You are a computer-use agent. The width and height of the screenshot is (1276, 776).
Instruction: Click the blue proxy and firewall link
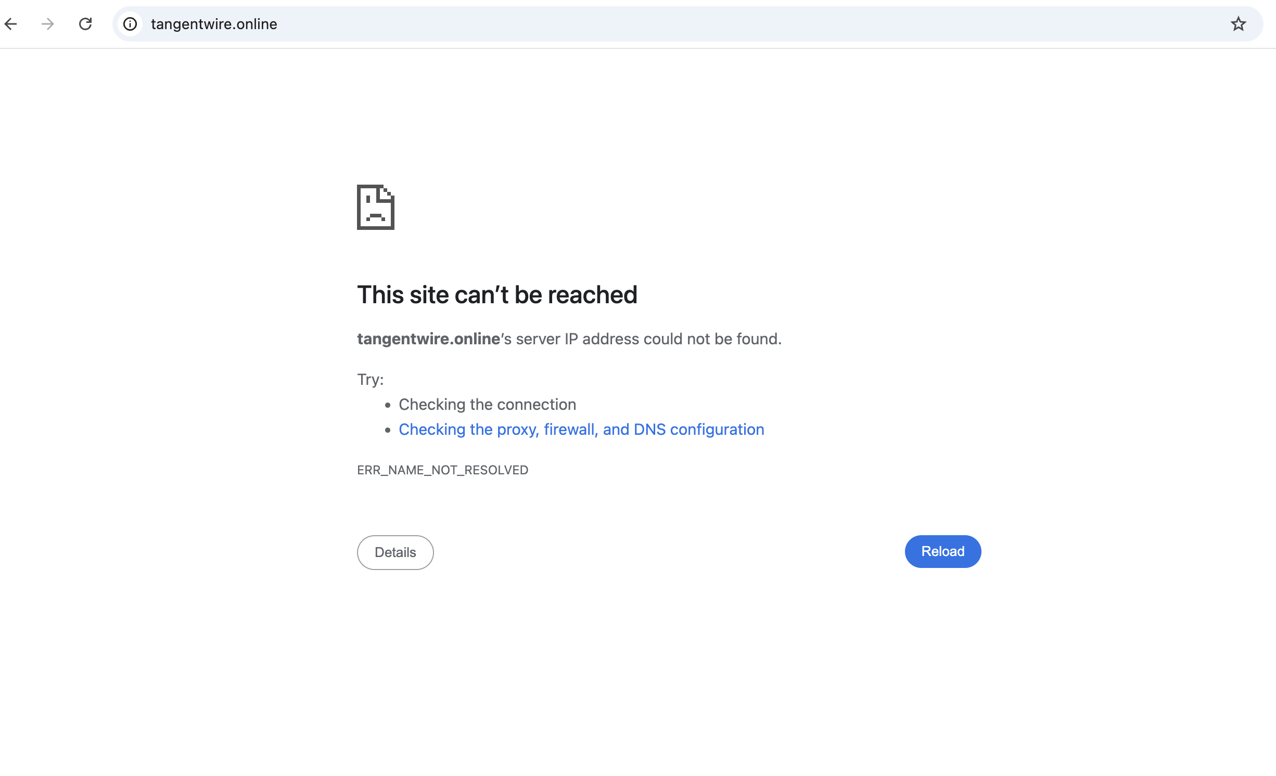[x=581, y=430]
